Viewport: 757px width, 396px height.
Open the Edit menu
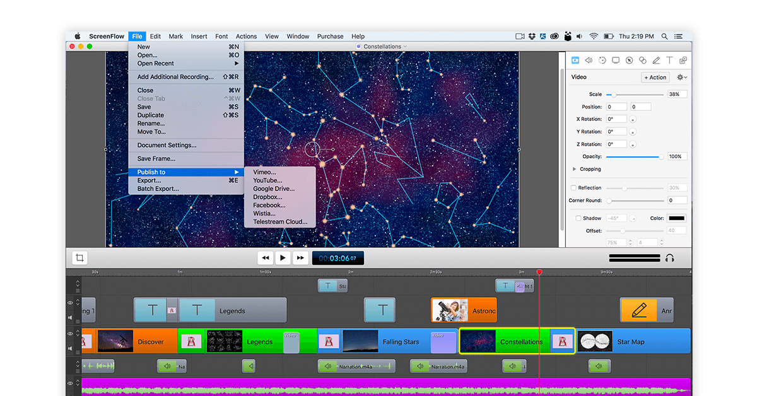(155, 37)
